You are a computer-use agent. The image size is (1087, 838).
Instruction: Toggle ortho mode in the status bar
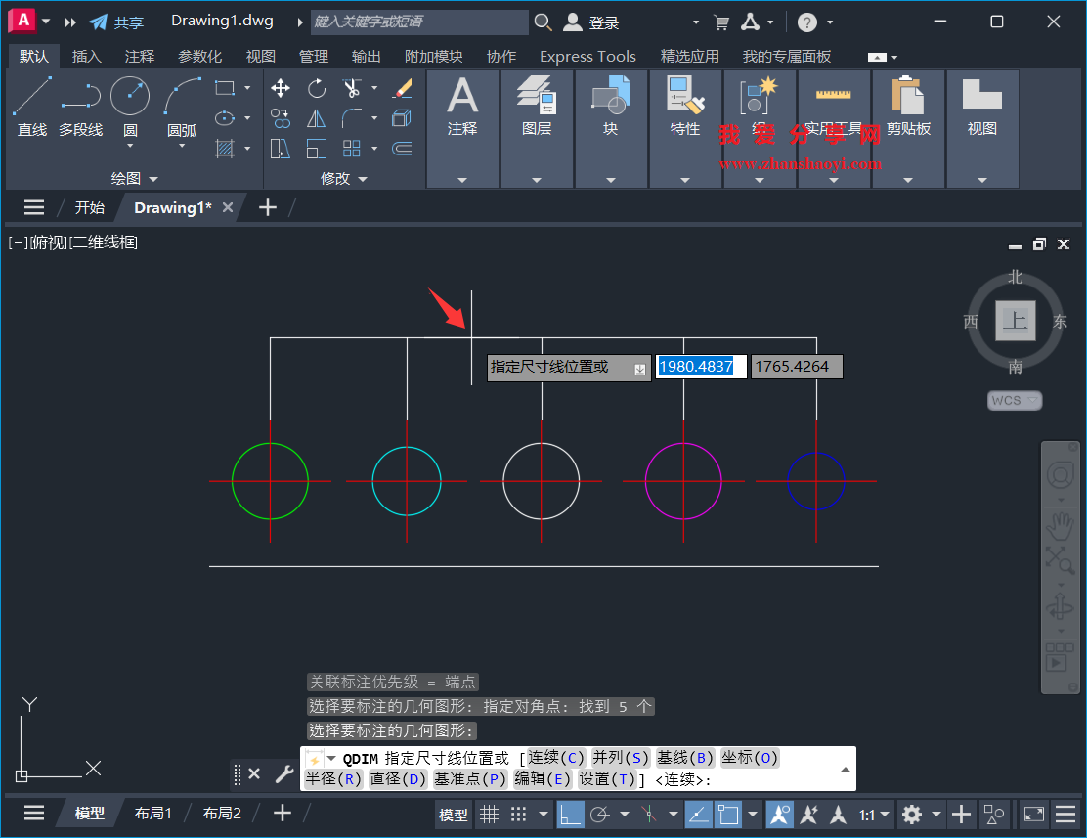click(x=570, y=814)
